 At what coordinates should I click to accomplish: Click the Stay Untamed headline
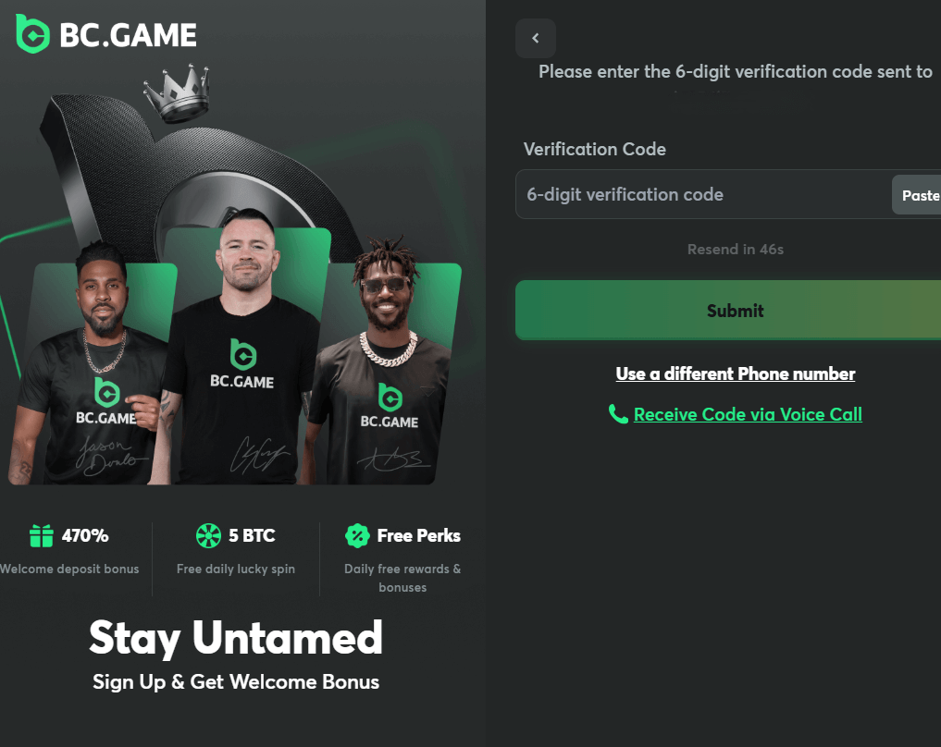[x=235, y=639]
